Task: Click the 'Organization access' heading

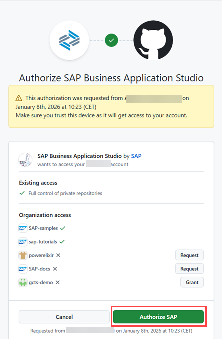Action: click(x=45, y=215)
